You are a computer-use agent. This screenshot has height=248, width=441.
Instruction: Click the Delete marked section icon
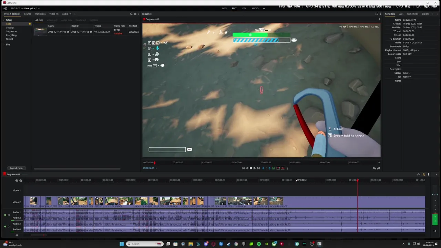point(283,168)
